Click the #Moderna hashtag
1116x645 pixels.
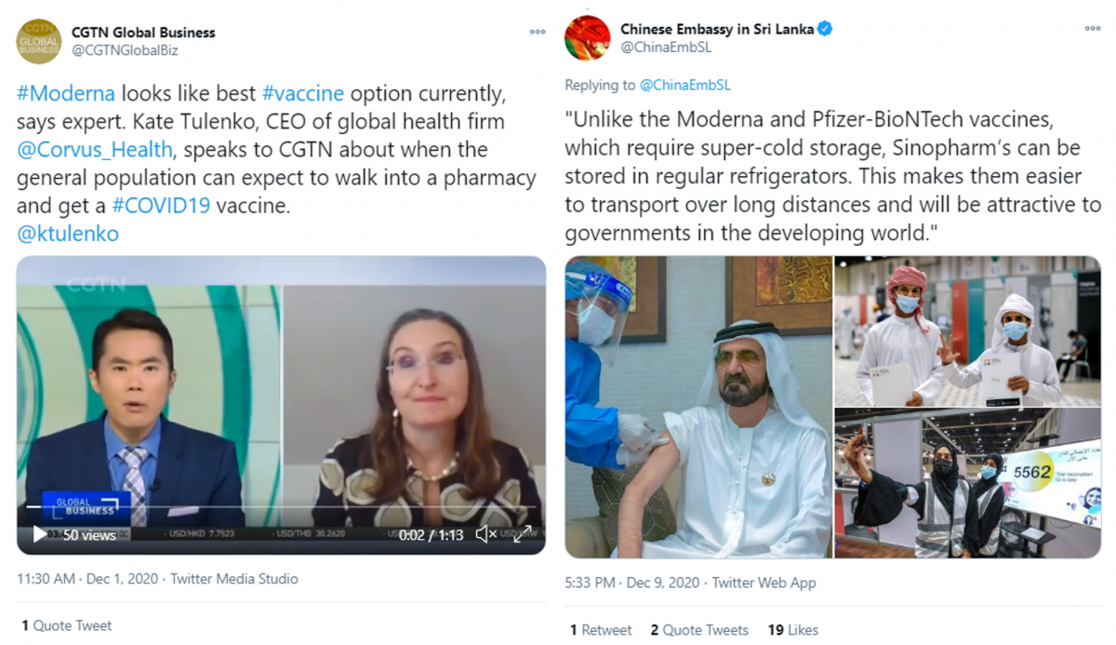(66, 93)
